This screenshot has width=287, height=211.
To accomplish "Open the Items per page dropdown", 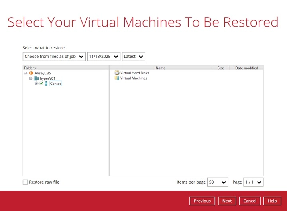I will tap(218, 182).
